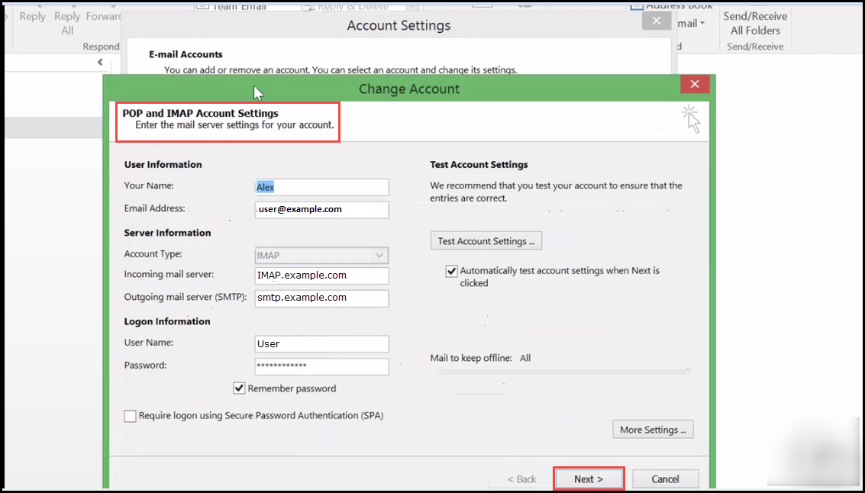Enable Require logon using Secure Password Authentication
The height and width of the screenshot is (493, 865).
tap(130, 416)
